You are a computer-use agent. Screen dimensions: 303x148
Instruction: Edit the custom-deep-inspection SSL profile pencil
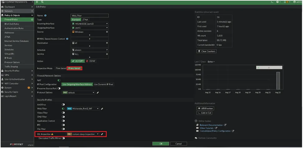[102, 134]
